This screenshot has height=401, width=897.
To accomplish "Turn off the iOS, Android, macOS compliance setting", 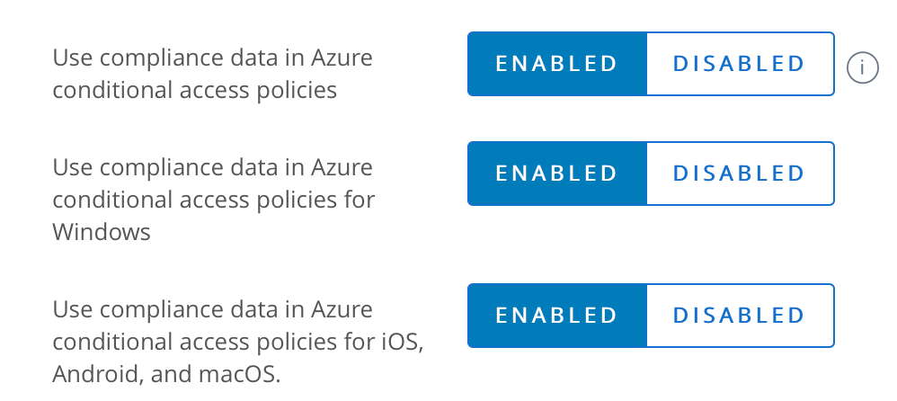I will 740,316.
